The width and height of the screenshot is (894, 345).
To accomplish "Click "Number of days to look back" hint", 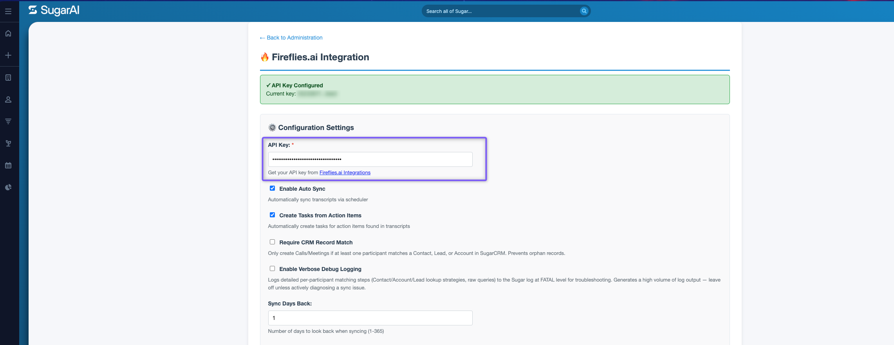I will point(326,331).
